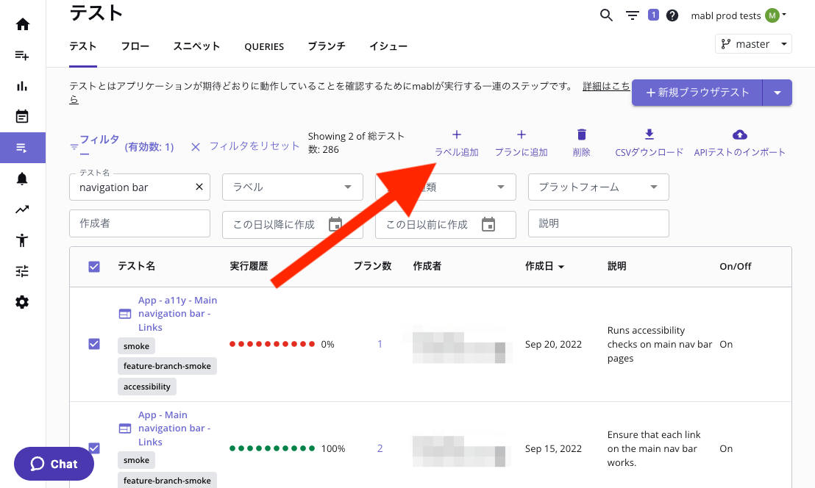The height and width of the screenshot is (488, 815).
Task: Click the filter lines icon in header
Action: tap(632, 15)
